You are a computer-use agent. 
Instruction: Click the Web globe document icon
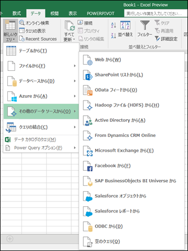(x=87, y=60)
